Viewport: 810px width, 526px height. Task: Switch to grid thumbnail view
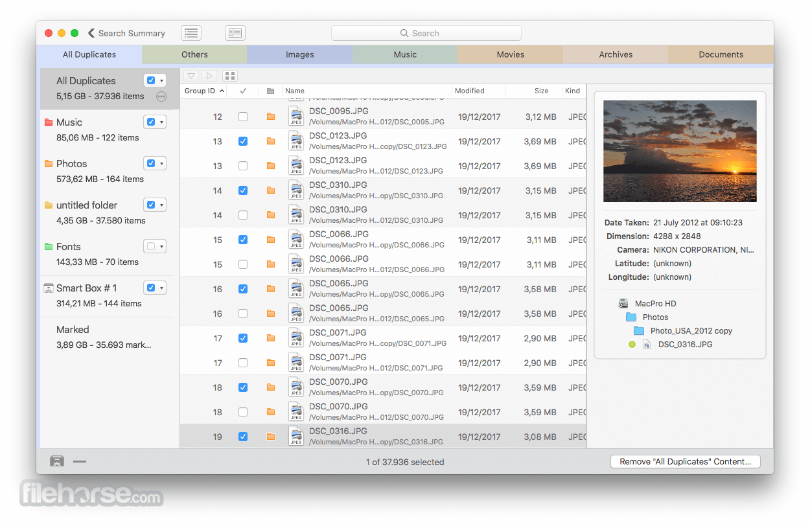pos(229,76)
